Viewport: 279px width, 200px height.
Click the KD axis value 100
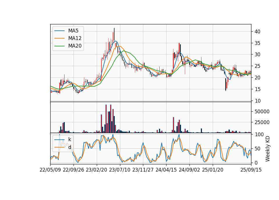(x=259, y=134)
